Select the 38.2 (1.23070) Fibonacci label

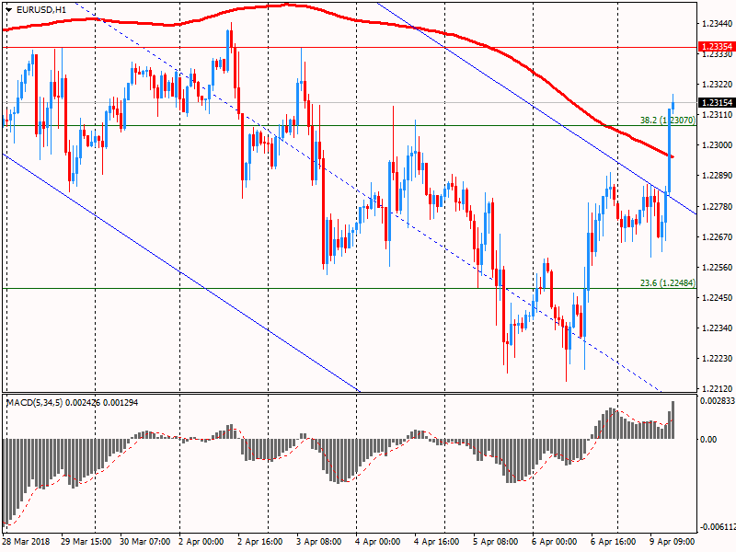click(668, 121)
